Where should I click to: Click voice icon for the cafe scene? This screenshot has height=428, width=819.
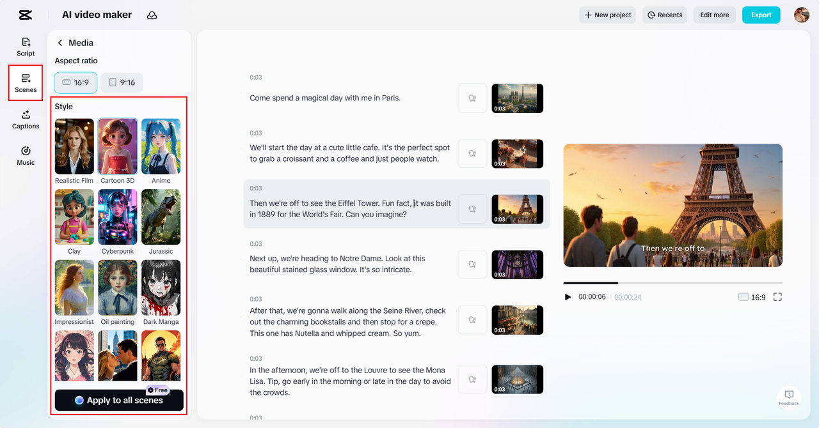[x=473, y=154]
